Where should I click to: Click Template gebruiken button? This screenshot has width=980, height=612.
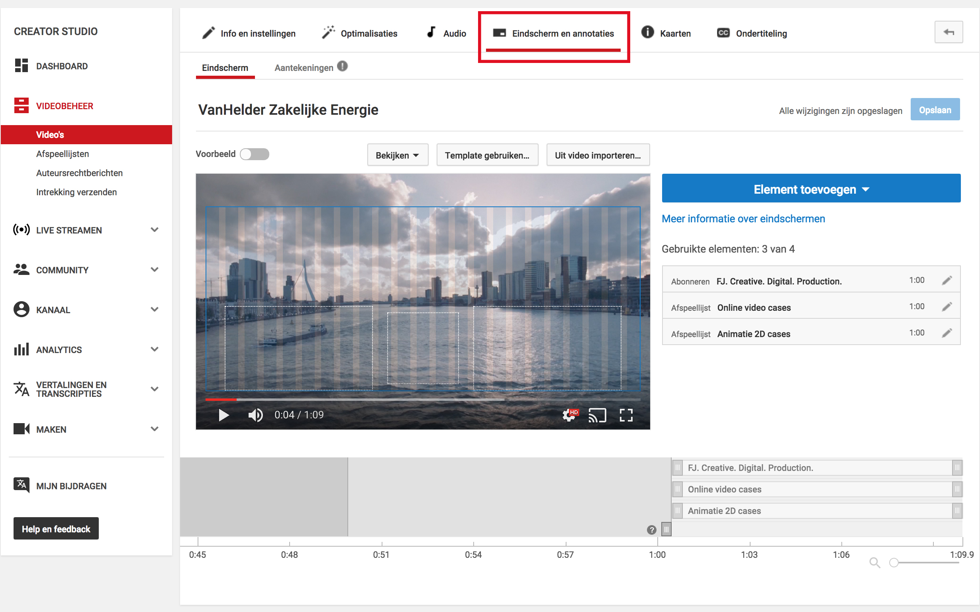487,155
